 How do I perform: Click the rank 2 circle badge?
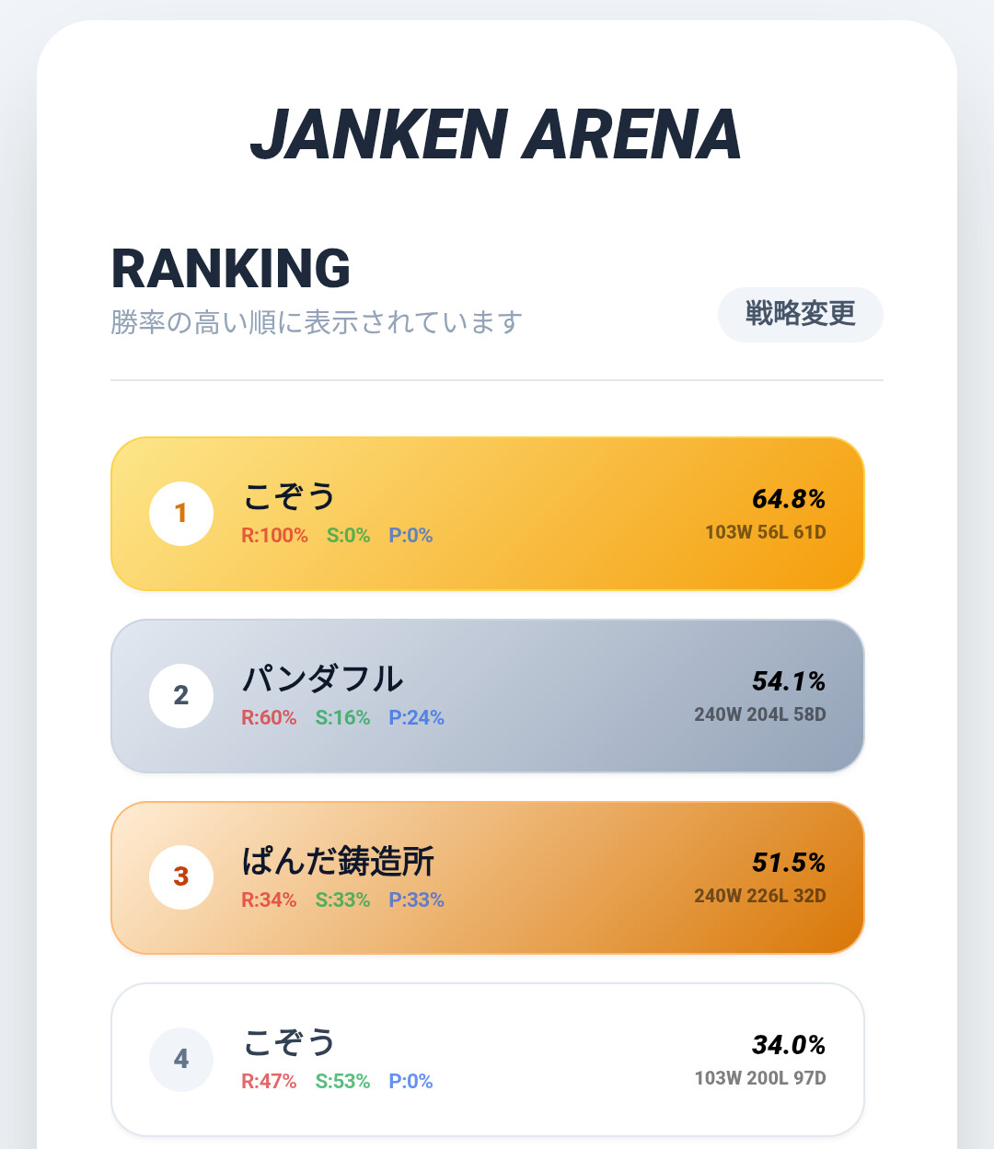(181, 695)
